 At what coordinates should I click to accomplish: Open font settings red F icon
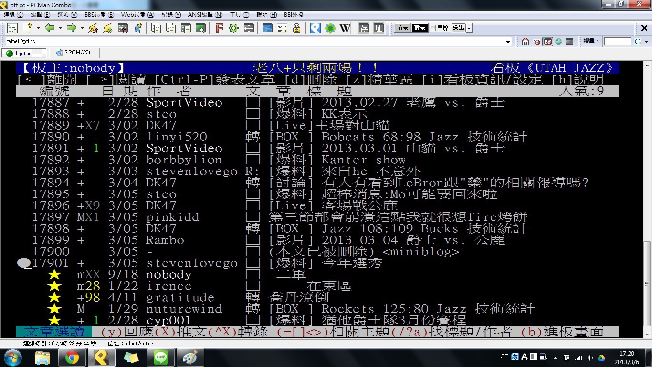[x=219, y=28]
